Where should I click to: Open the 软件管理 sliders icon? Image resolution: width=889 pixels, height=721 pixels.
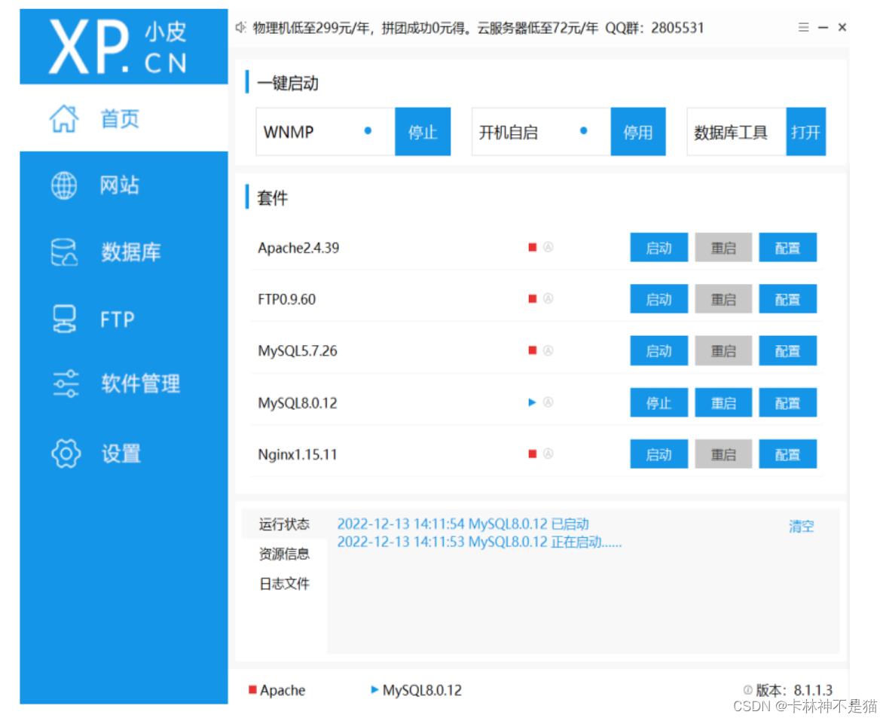(66, 383)
